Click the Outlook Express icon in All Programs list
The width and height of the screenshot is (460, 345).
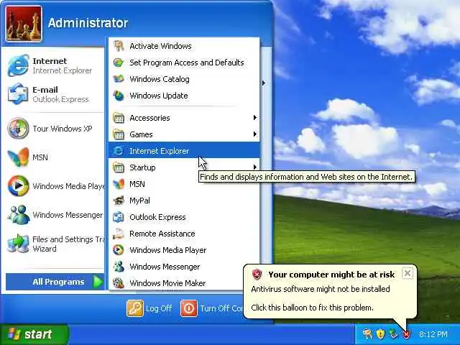[x=119, y=217]
